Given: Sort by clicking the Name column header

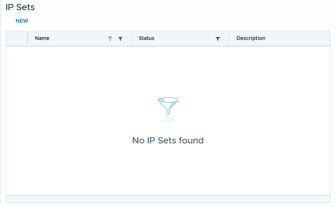Looking at the screenshot, I should pyautogui.click(x=42, y=38).
